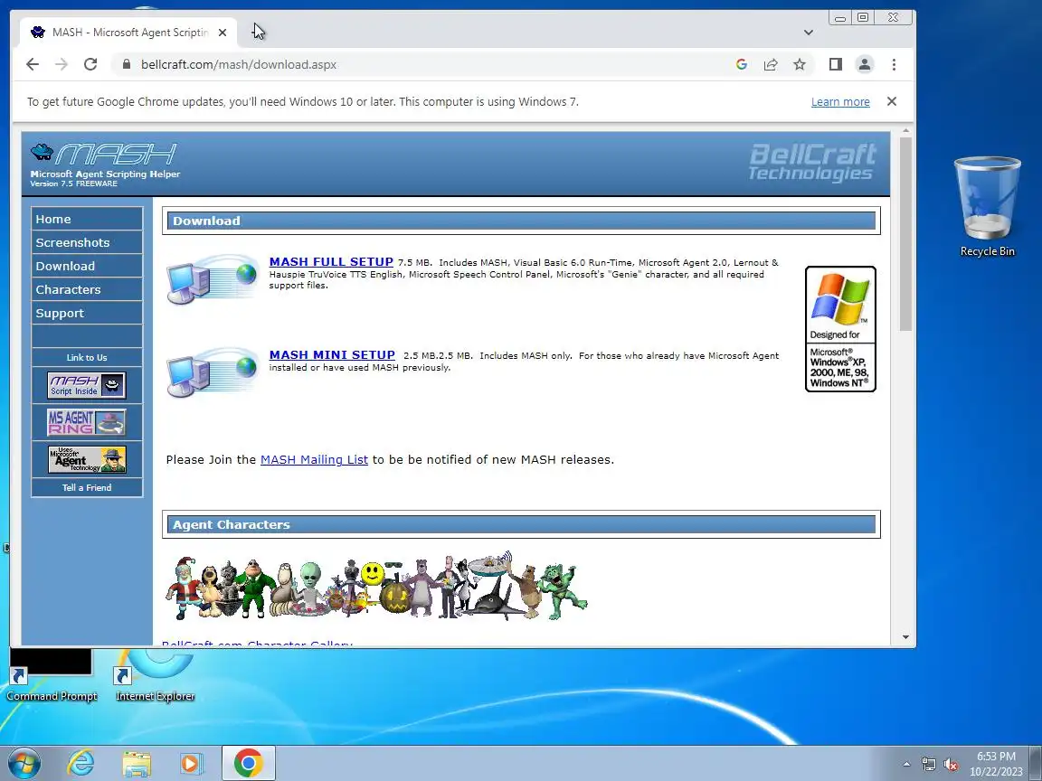Open the Chrome profile menu
The height and width of the screenshot is (781, 1042).
point(865,64)
